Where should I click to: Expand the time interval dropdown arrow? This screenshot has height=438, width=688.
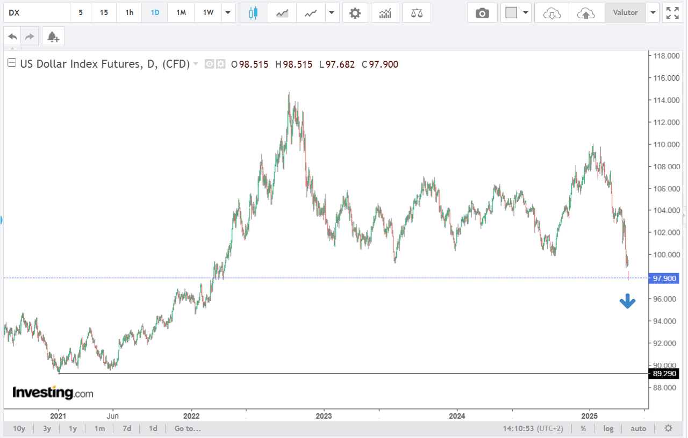(228, 13)
